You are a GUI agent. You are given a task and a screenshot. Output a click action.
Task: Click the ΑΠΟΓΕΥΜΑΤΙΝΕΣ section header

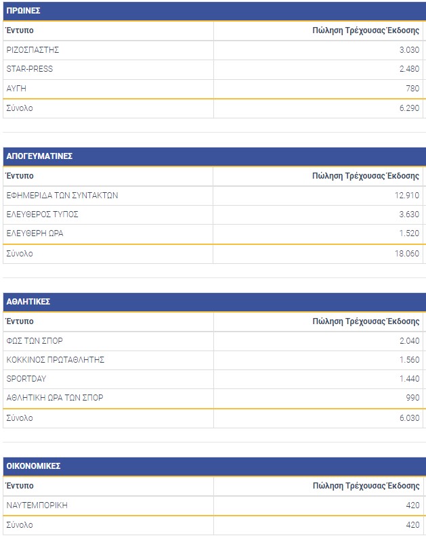click(215, 156)
